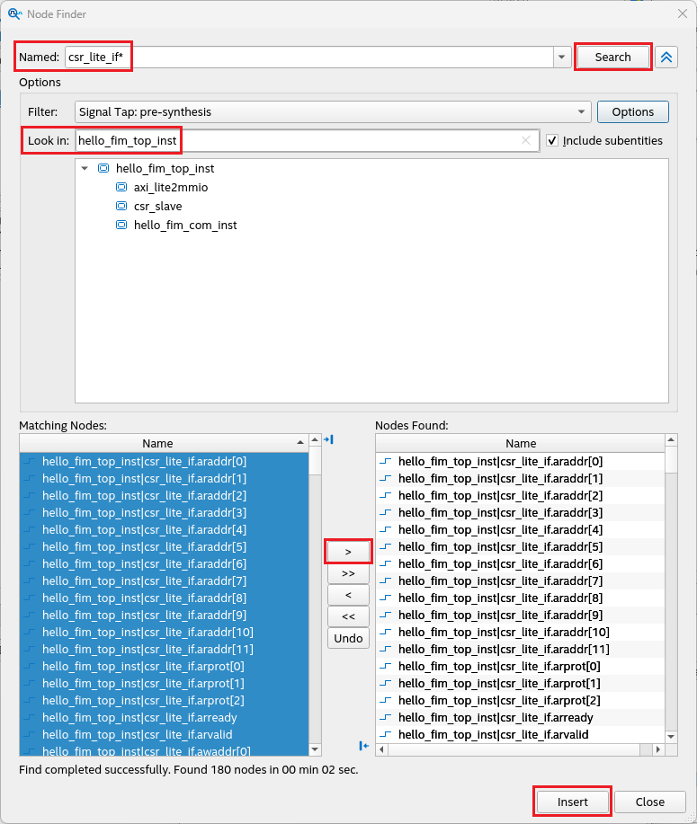Click the >> button to add all nodes
Screen dimensions: 697x824
348,572
